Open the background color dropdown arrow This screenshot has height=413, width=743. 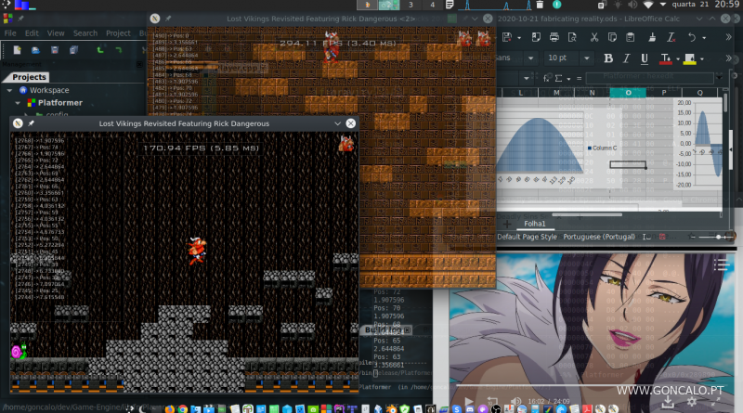702,59
